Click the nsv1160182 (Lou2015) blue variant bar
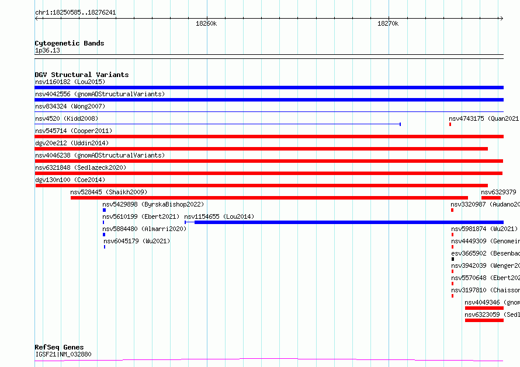Screen dimensions: 520x367 [x=269, y=88]
